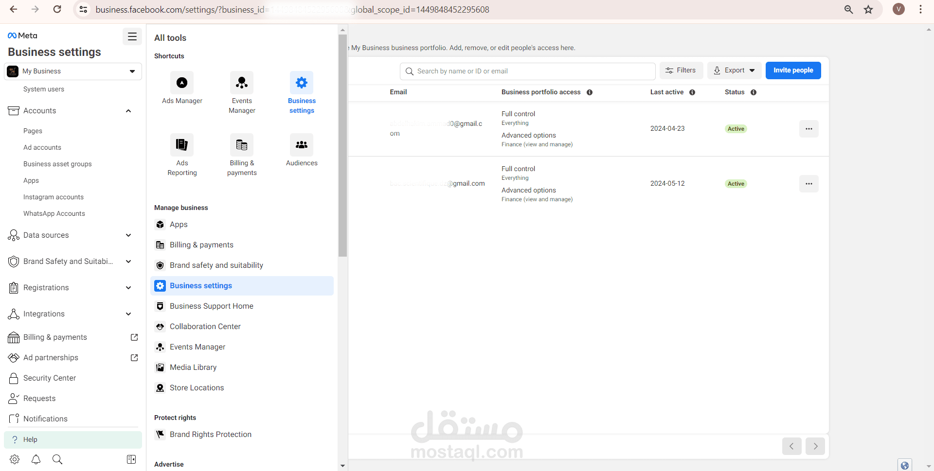The image size is (934, 471).
Task: Open more options for 2024-04-23 user row
Action: 809,129
